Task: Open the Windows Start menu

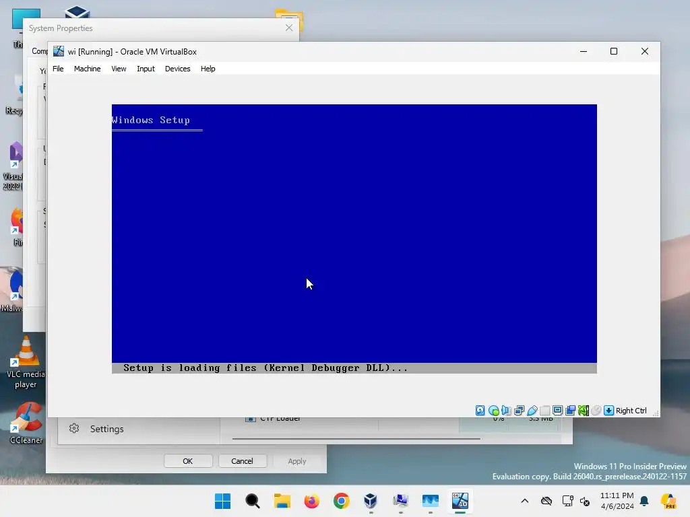Action: [222, 501]
